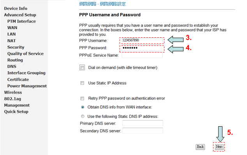Go Back to previous page
This screenshot has height=155, width=247.
200,147
